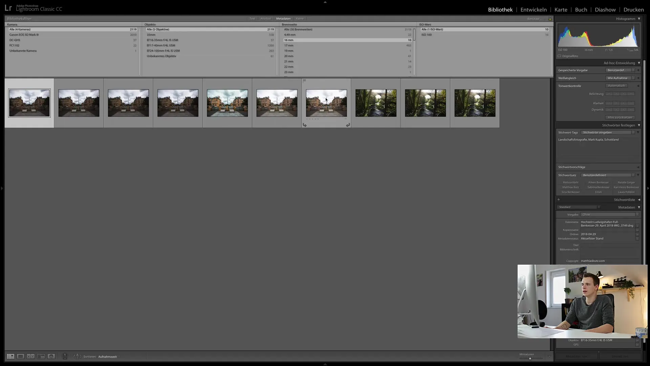Open Survey view icon
Image resolution: width=650 pixels, height=366 pixels.
(x=41, y=357)
